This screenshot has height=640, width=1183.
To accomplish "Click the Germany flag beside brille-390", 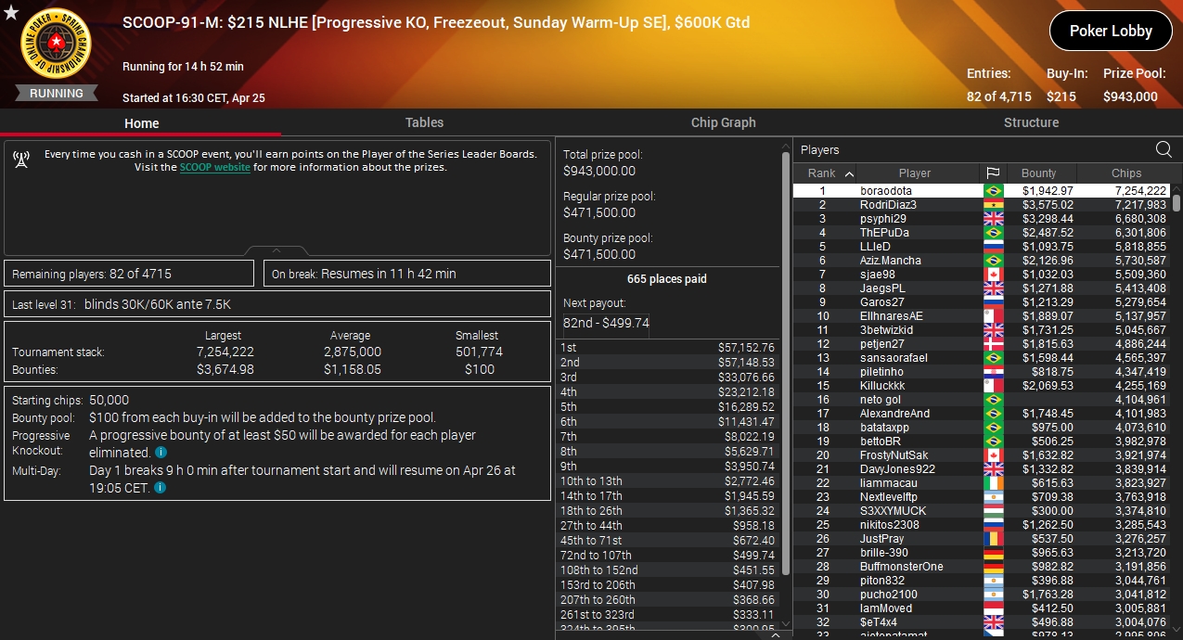I will [x=993, y=552].
